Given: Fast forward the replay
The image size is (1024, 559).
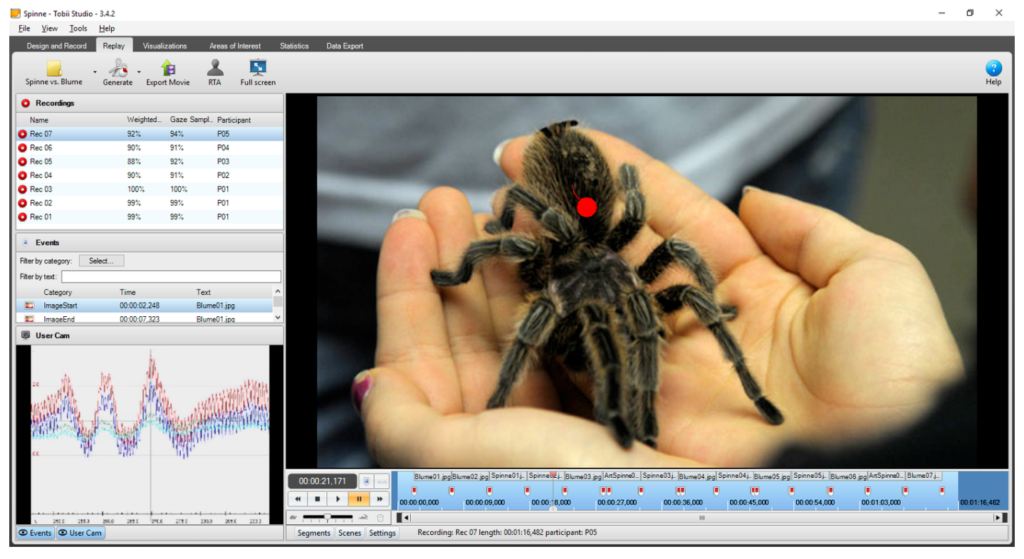Looking at the screenshot, I should pyautogui.click(x=380, y=499).
